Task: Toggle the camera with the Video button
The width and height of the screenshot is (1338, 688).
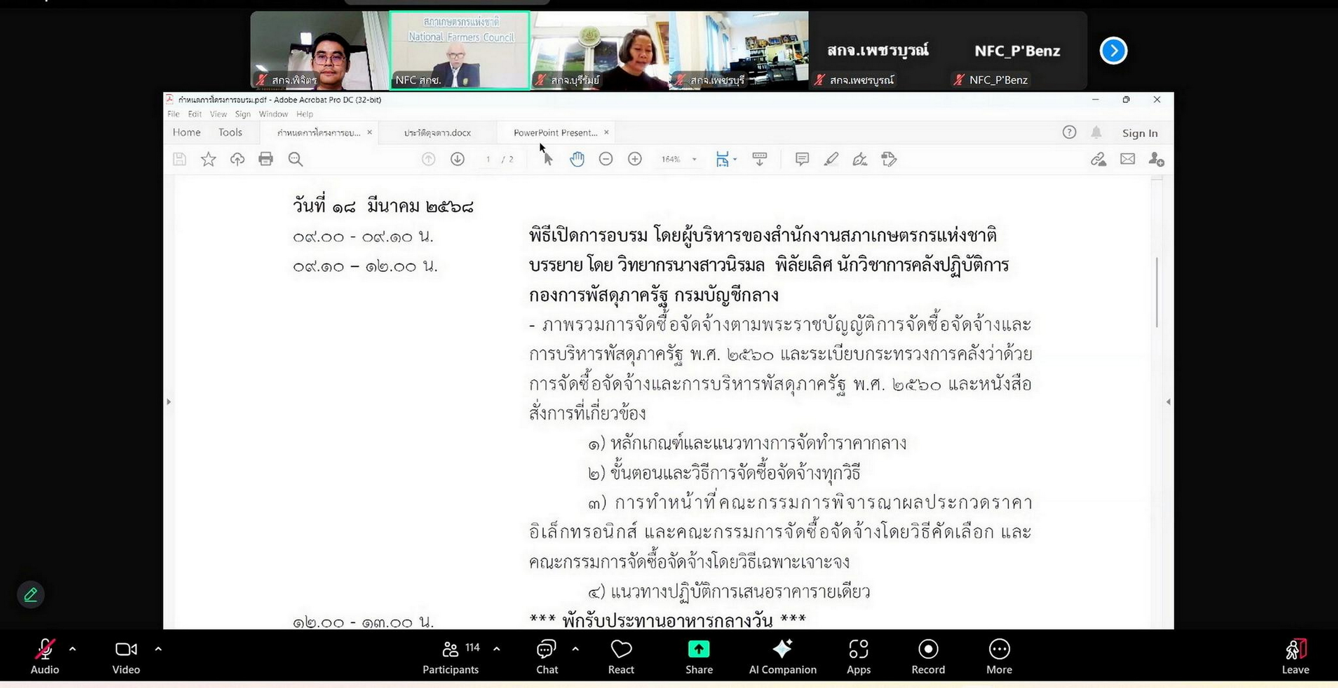Action: [126, 657]
